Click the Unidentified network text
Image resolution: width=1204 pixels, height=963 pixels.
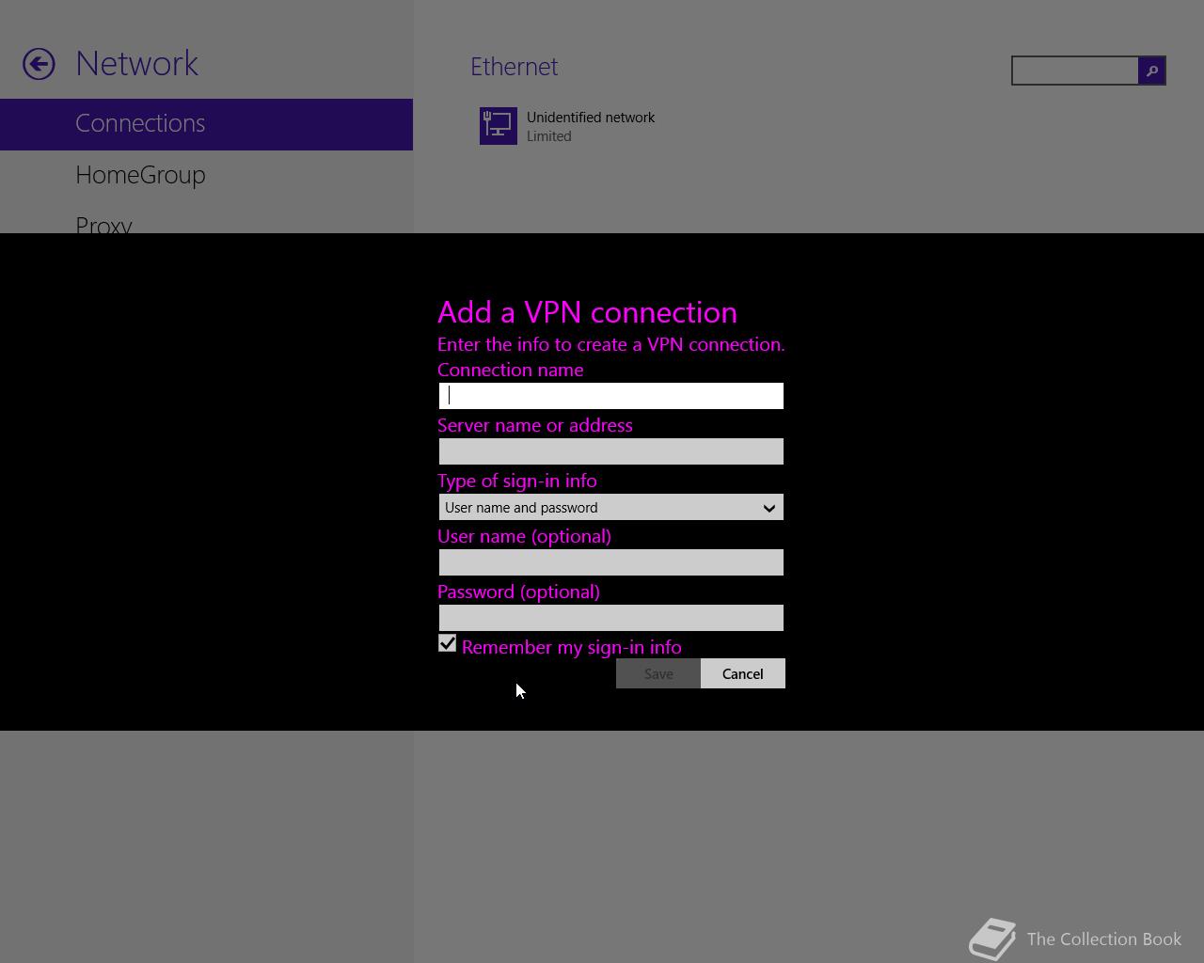tap(591, 118)
